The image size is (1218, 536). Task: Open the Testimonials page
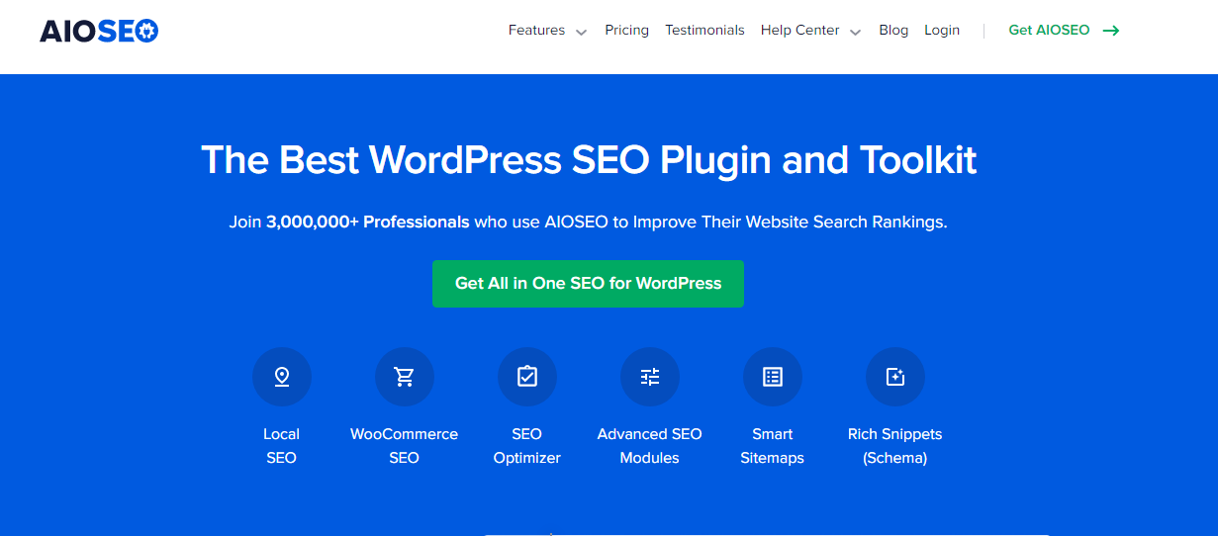click(704, 30)
